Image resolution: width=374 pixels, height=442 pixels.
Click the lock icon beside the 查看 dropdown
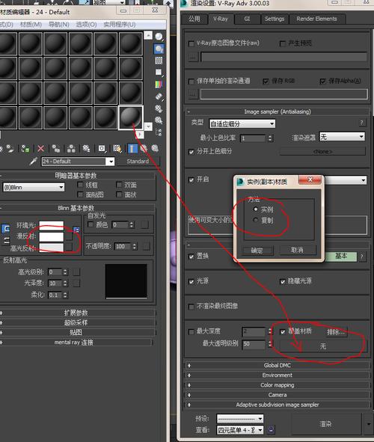tap(271, 429)
